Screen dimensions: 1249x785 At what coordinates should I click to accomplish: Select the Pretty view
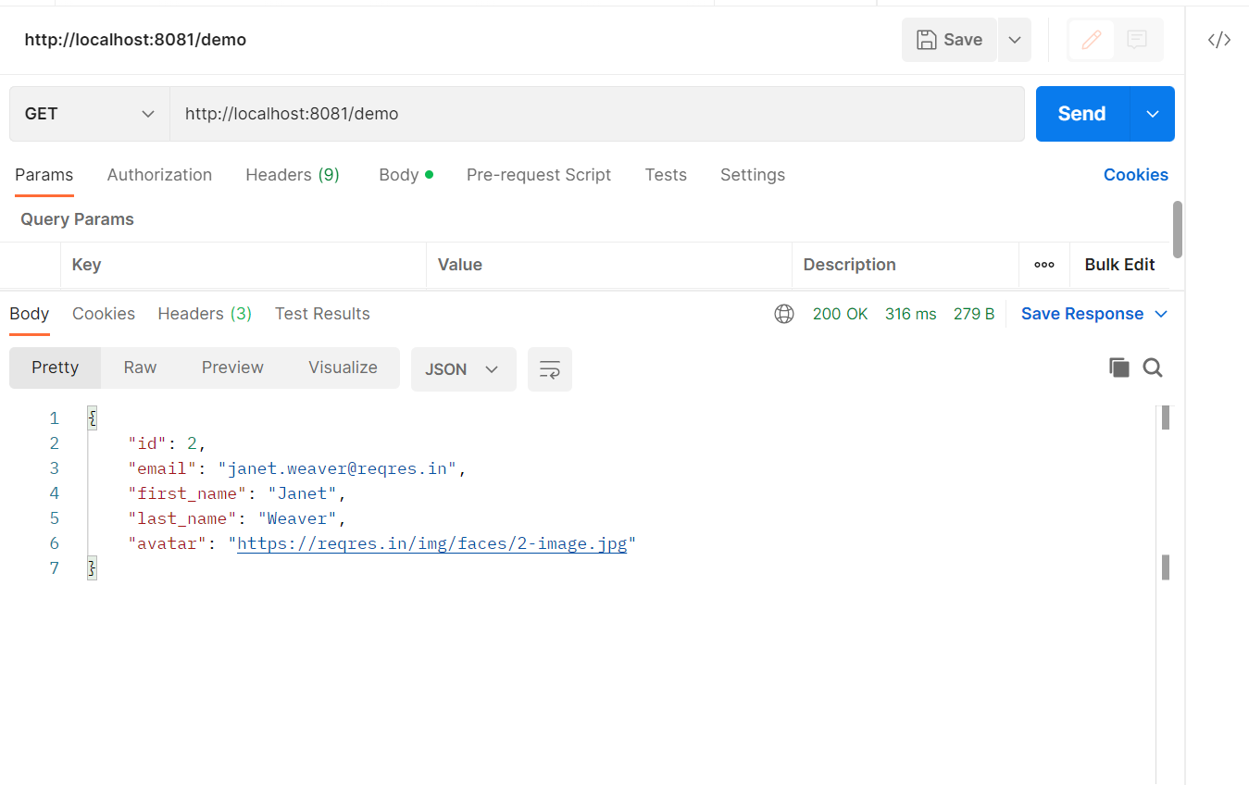(55, 368)
